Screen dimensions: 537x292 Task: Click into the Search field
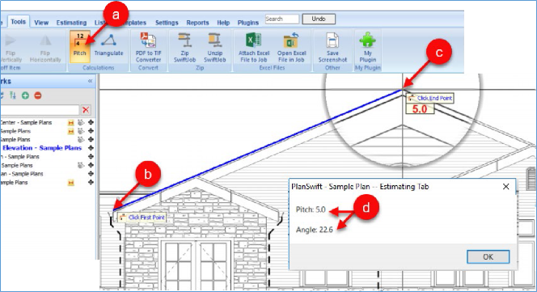point(282,19)
